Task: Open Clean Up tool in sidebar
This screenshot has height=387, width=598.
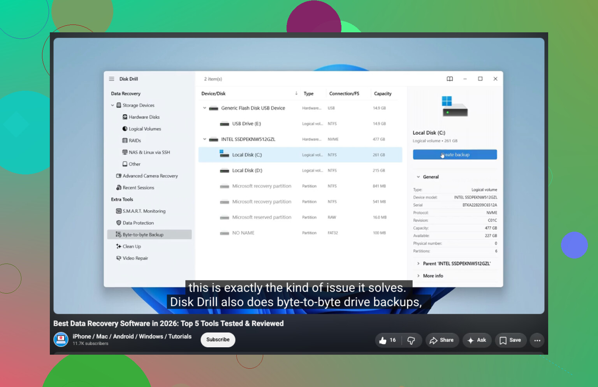Action: point(128,246)
